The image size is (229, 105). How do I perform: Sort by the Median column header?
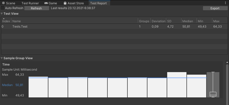tap(188, 21)
